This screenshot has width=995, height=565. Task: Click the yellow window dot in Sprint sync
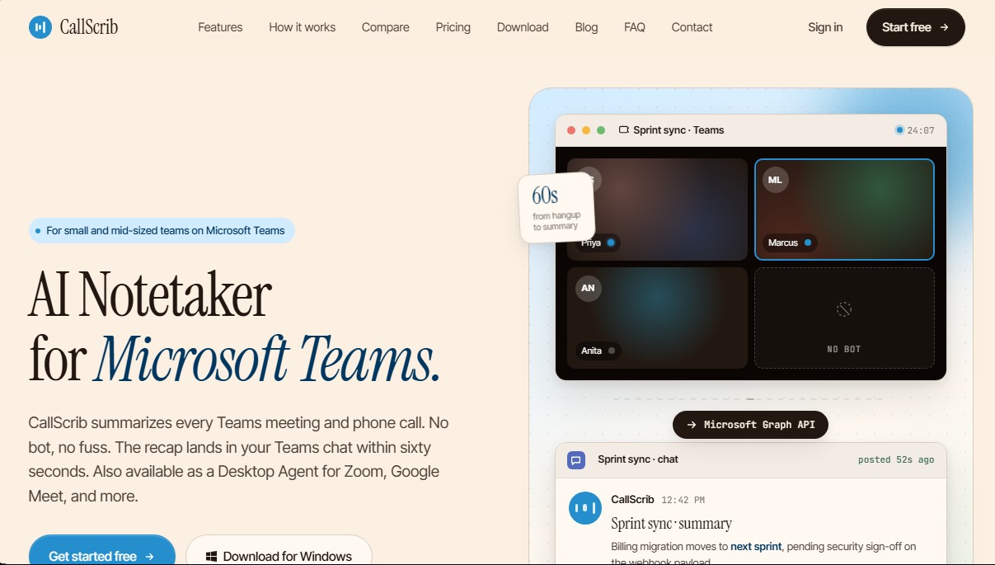point(586,130)
